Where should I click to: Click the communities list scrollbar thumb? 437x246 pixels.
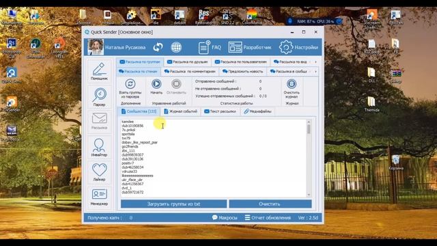(x=309, y=129)
